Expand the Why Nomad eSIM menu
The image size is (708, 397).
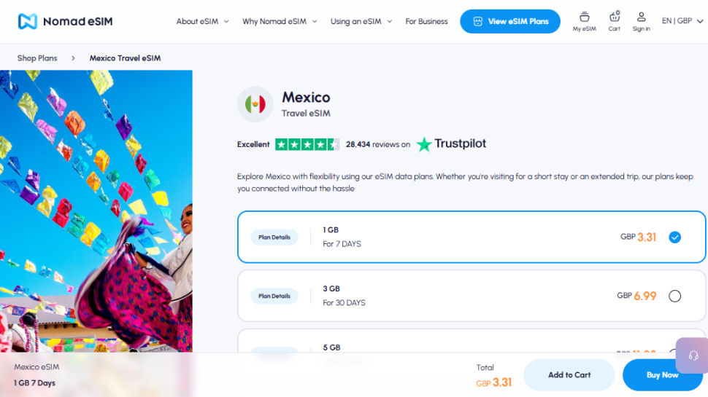coord(280,21)
